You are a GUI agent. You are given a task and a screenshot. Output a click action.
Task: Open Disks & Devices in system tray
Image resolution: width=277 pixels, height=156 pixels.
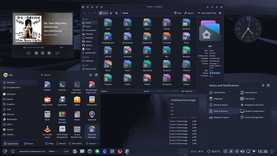(223, 111)
